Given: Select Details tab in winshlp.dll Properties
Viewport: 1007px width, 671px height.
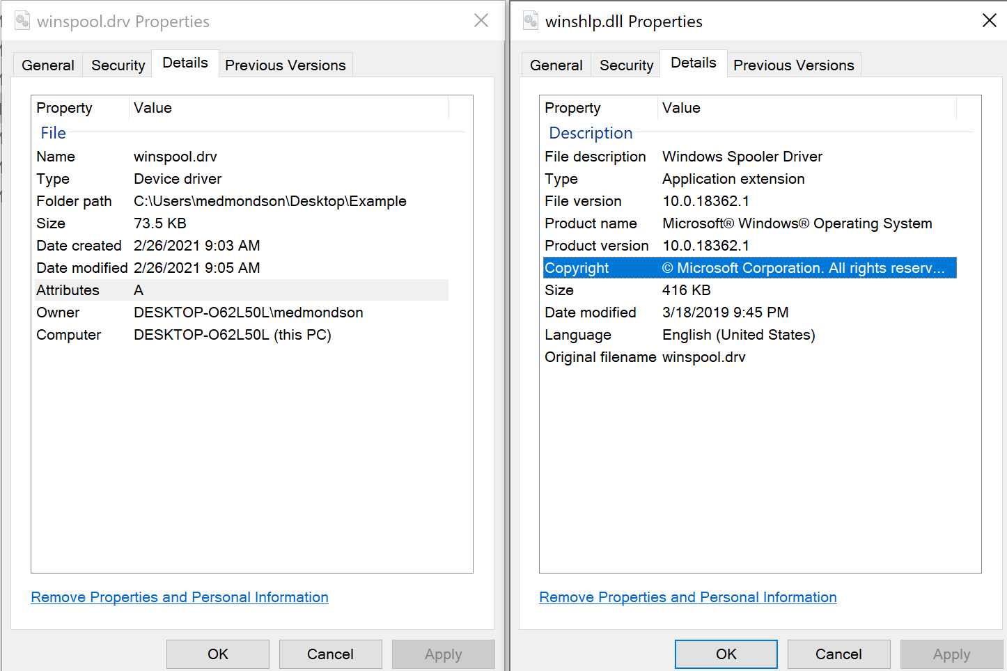Looking at the screenshot, I should pyautogui.click(x=694, y=63).
